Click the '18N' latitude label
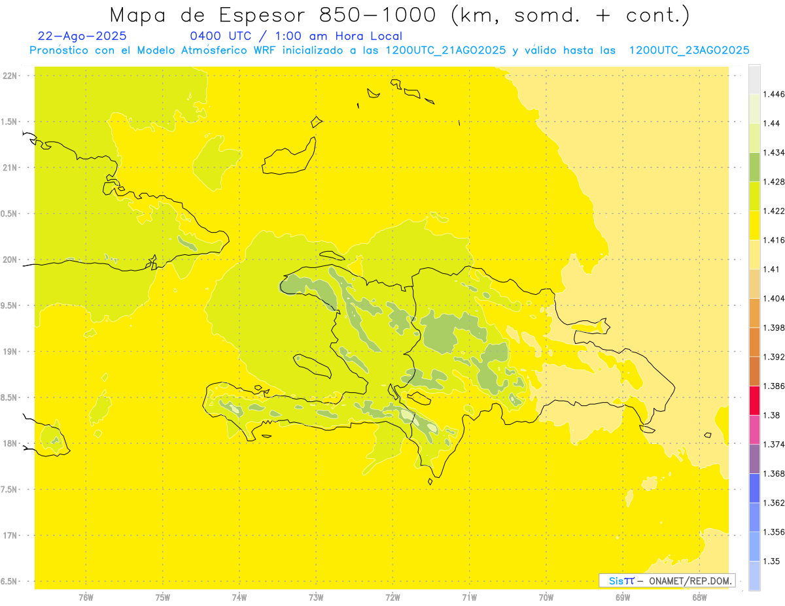The image size is (785, 606). point(10,443)
